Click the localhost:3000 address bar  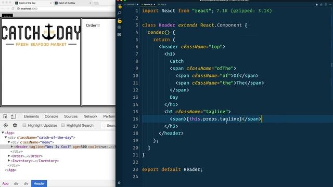pos(66,9)
